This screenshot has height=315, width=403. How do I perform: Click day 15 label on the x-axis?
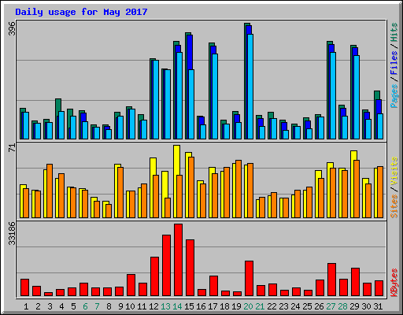pos(189,306)
